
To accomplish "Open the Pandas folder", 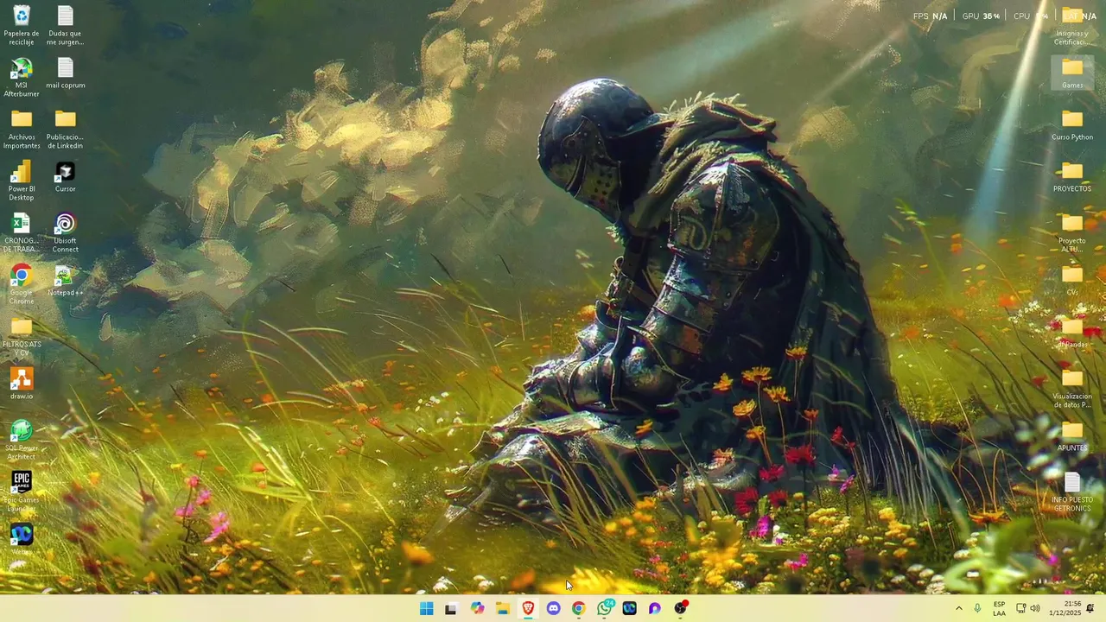I will click(x=1072, y=333).
